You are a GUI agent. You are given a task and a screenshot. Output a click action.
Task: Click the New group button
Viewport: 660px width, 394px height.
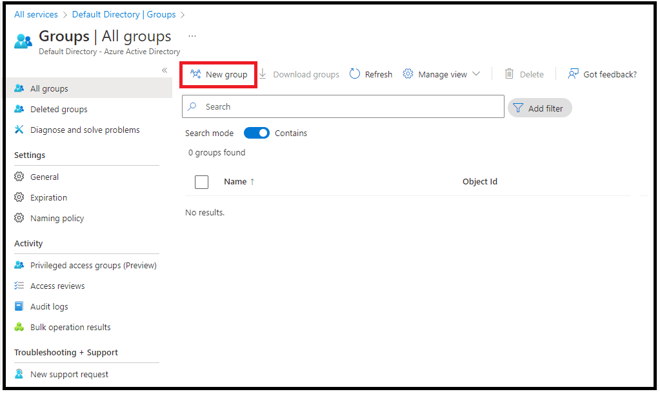pos(219,74)
